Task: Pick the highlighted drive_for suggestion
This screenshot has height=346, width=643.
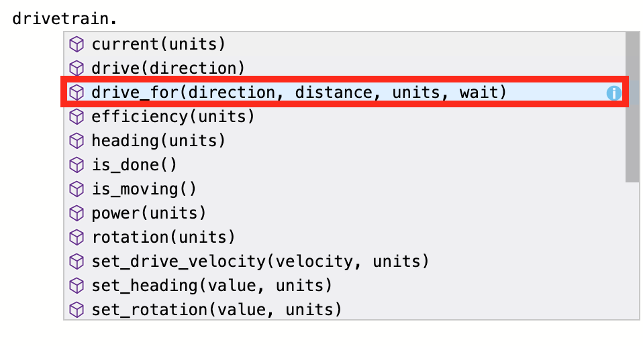Action: [299, 93]
